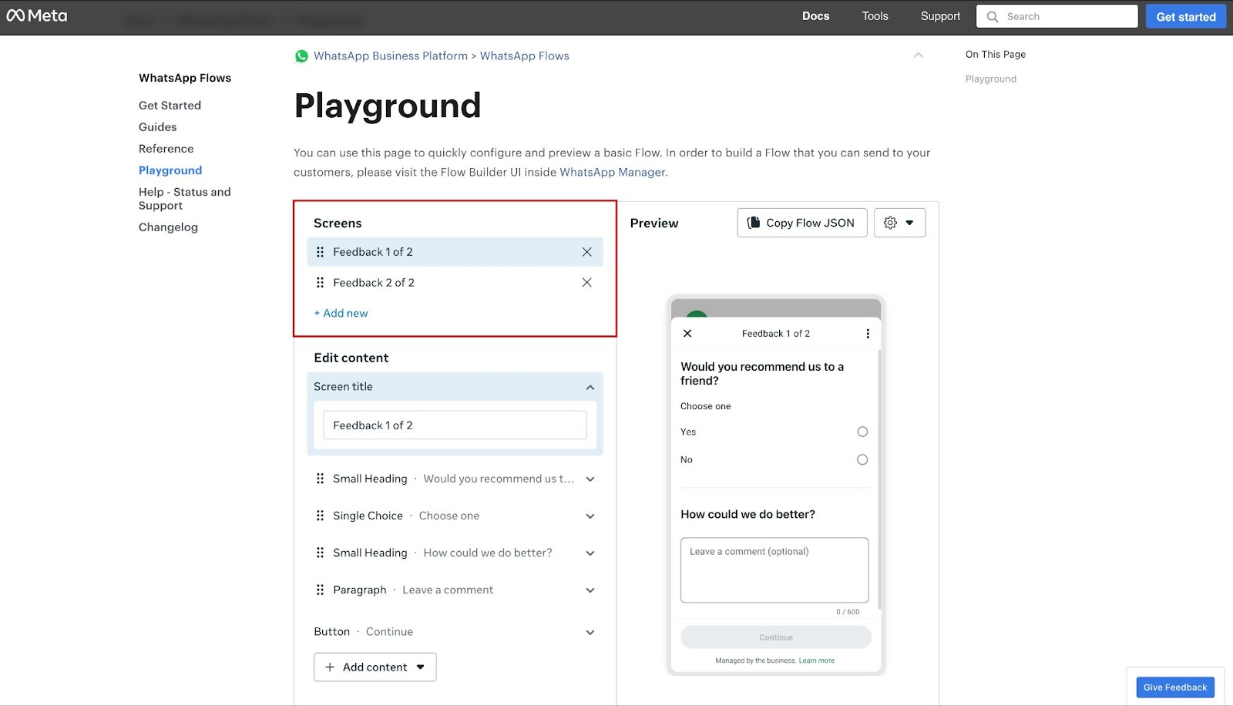Go to Get Started in sidebar

pos(170,106)
